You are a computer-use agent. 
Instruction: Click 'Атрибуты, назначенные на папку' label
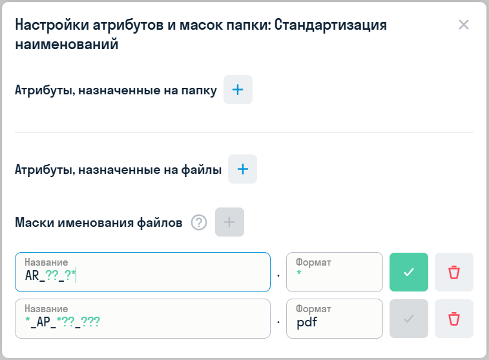pos(116,90)
